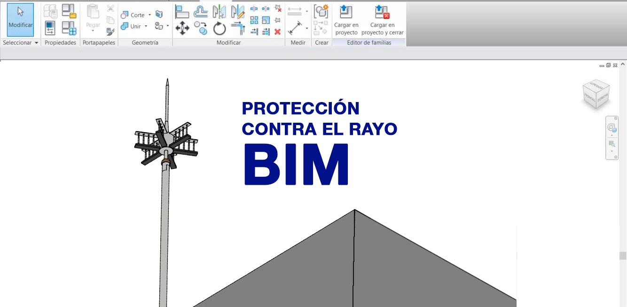Toggle the Anclar pin constraint icon
This screenshot has width=627, height=307.
click(x=278, y=20)
